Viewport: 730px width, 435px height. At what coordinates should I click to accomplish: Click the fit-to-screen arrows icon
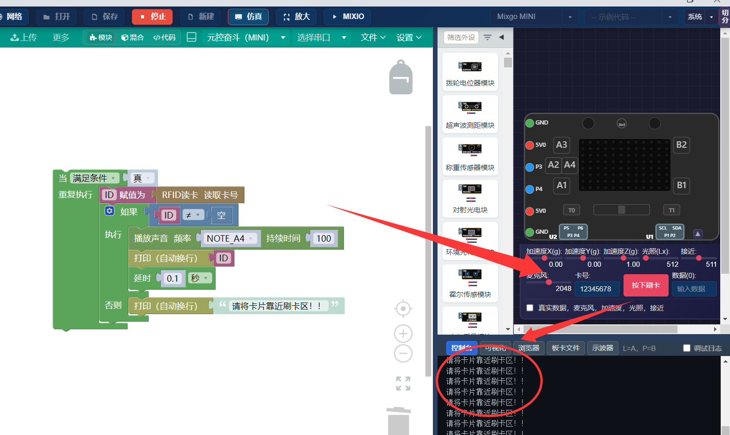403,383
